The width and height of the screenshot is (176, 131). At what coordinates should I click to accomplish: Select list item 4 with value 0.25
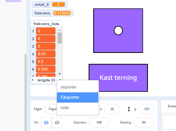tap(46, 54)
